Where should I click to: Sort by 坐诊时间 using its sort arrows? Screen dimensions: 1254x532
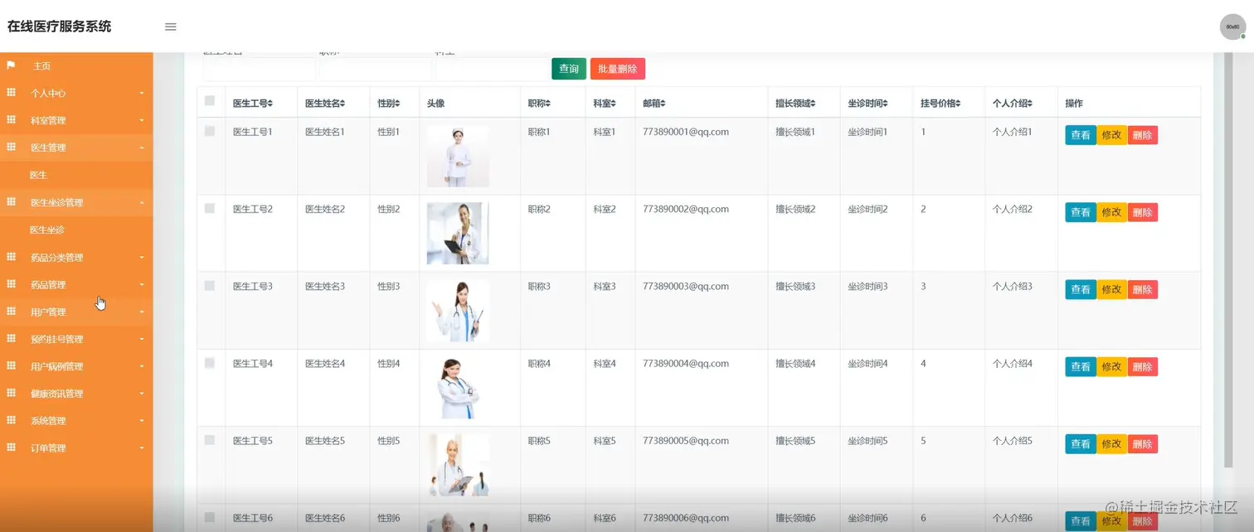885,104
